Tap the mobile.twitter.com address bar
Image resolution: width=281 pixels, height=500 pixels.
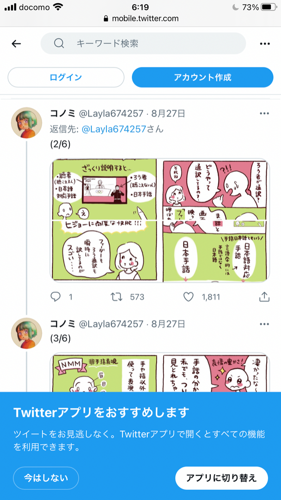pyautogui.click(x=140, y=19)
